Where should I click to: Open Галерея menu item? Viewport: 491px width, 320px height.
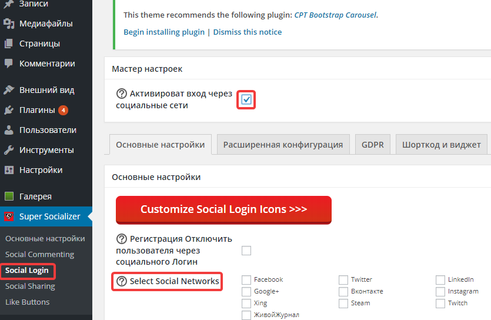[46, 196]
